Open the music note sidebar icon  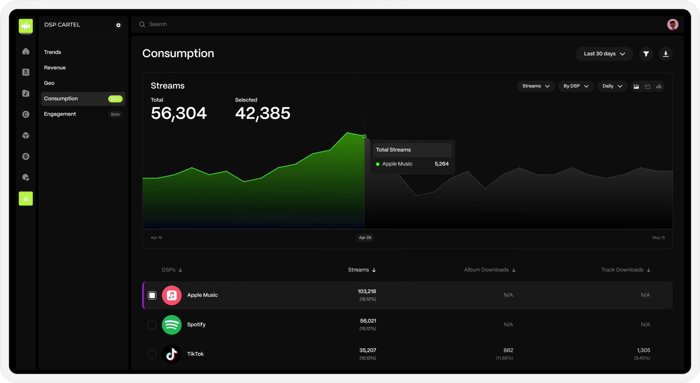pyautogui.click(x=26, y=93)
